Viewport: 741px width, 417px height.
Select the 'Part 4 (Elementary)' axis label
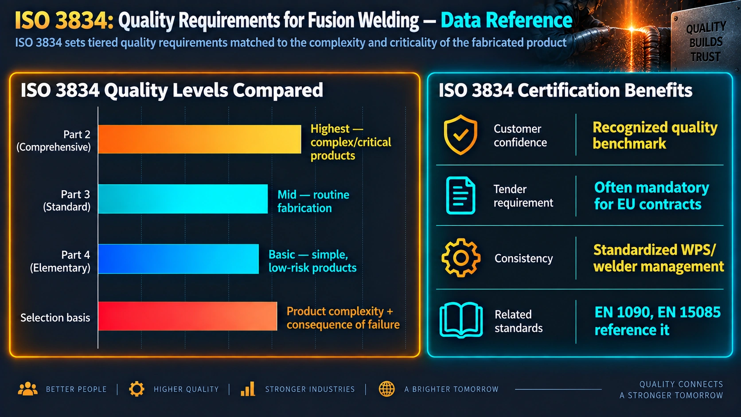tap(60, 261)
